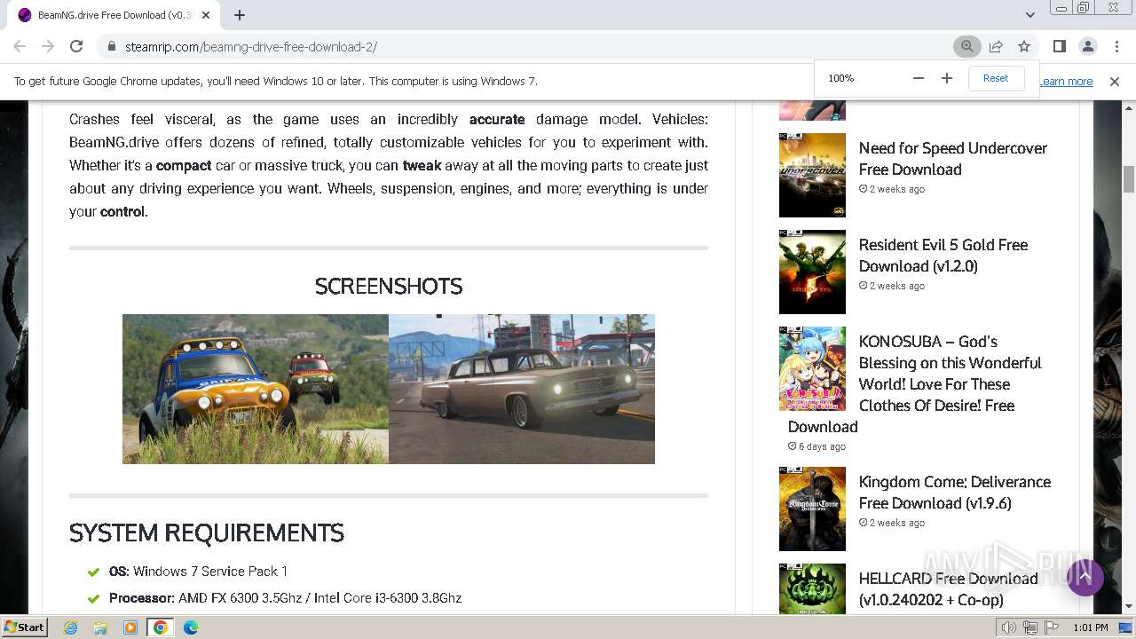Decrease zoom with the minus button
Screen dimensions: 1136x639
[919, 78]
